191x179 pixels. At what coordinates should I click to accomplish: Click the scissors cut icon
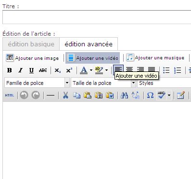(x=65, y=95)
